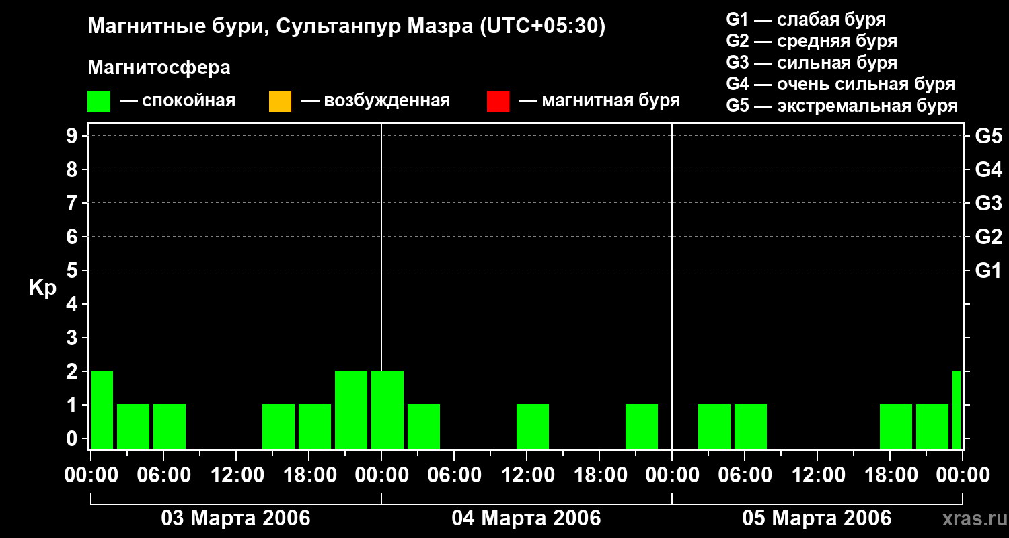Click the 18:00 time label for 04 Марта
Image resolution: width=1009 pixels, height=538 pixels.
tap(599, 475)
